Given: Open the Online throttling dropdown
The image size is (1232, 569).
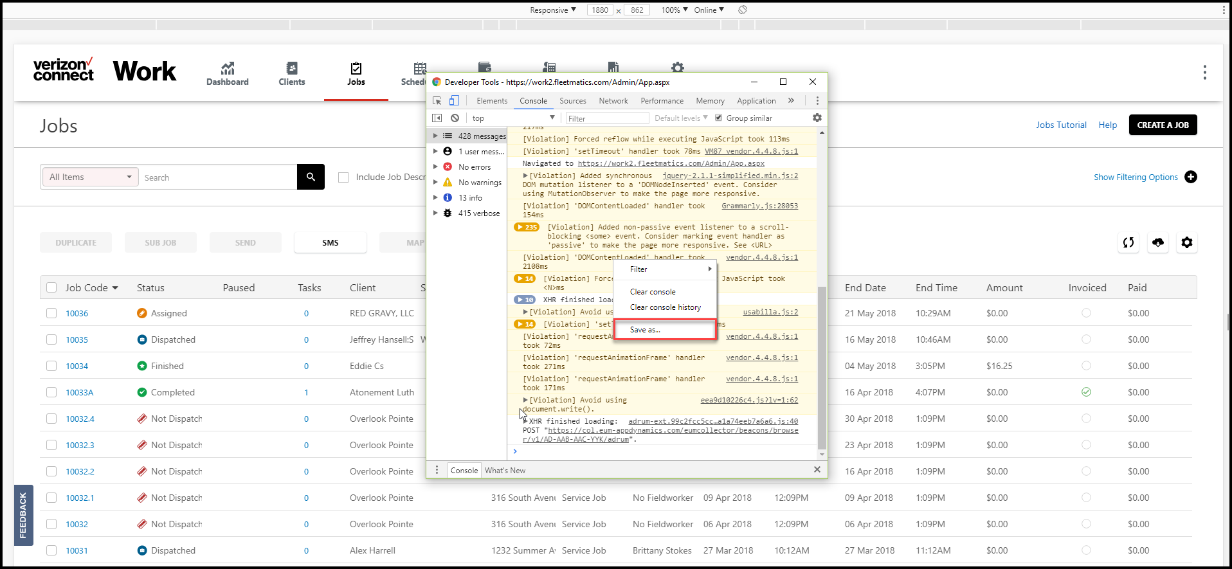Looking at the screenshot, I should coord(709,10).
